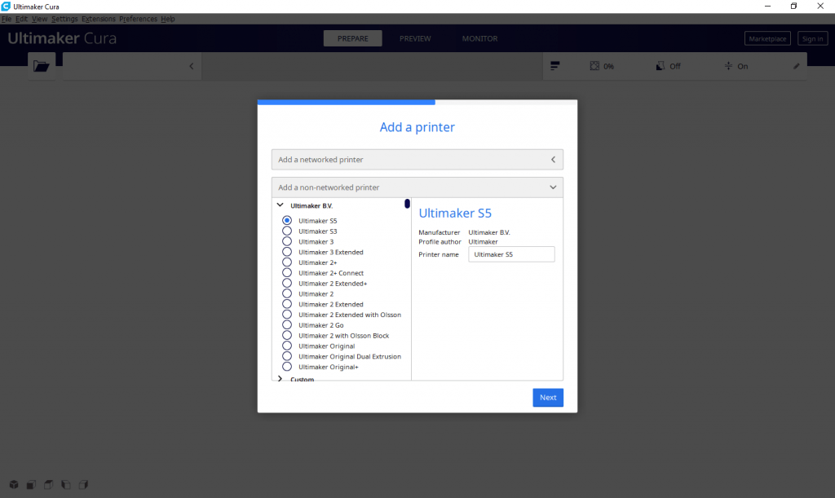Open the File menu
Viewport: 835px width, 498px height.
click(x=7, y=19)
